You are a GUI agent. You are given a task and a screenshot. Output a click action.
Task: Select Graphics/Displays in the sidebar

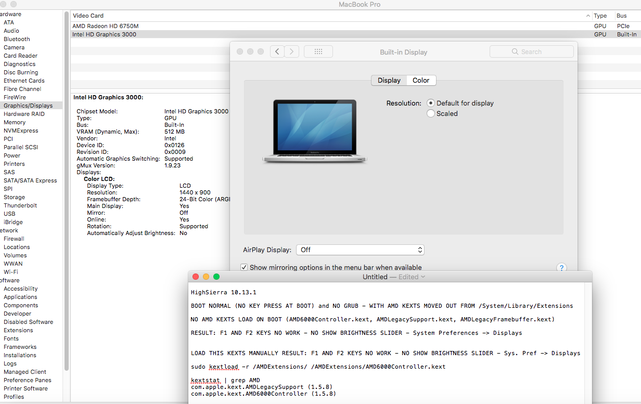tap(28, 106)
